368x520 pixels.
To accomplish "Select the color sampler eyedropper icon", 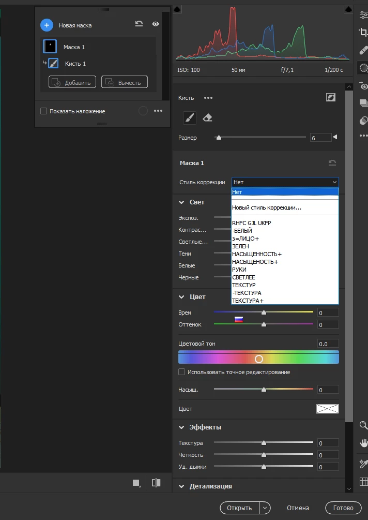I will [363, 464].
